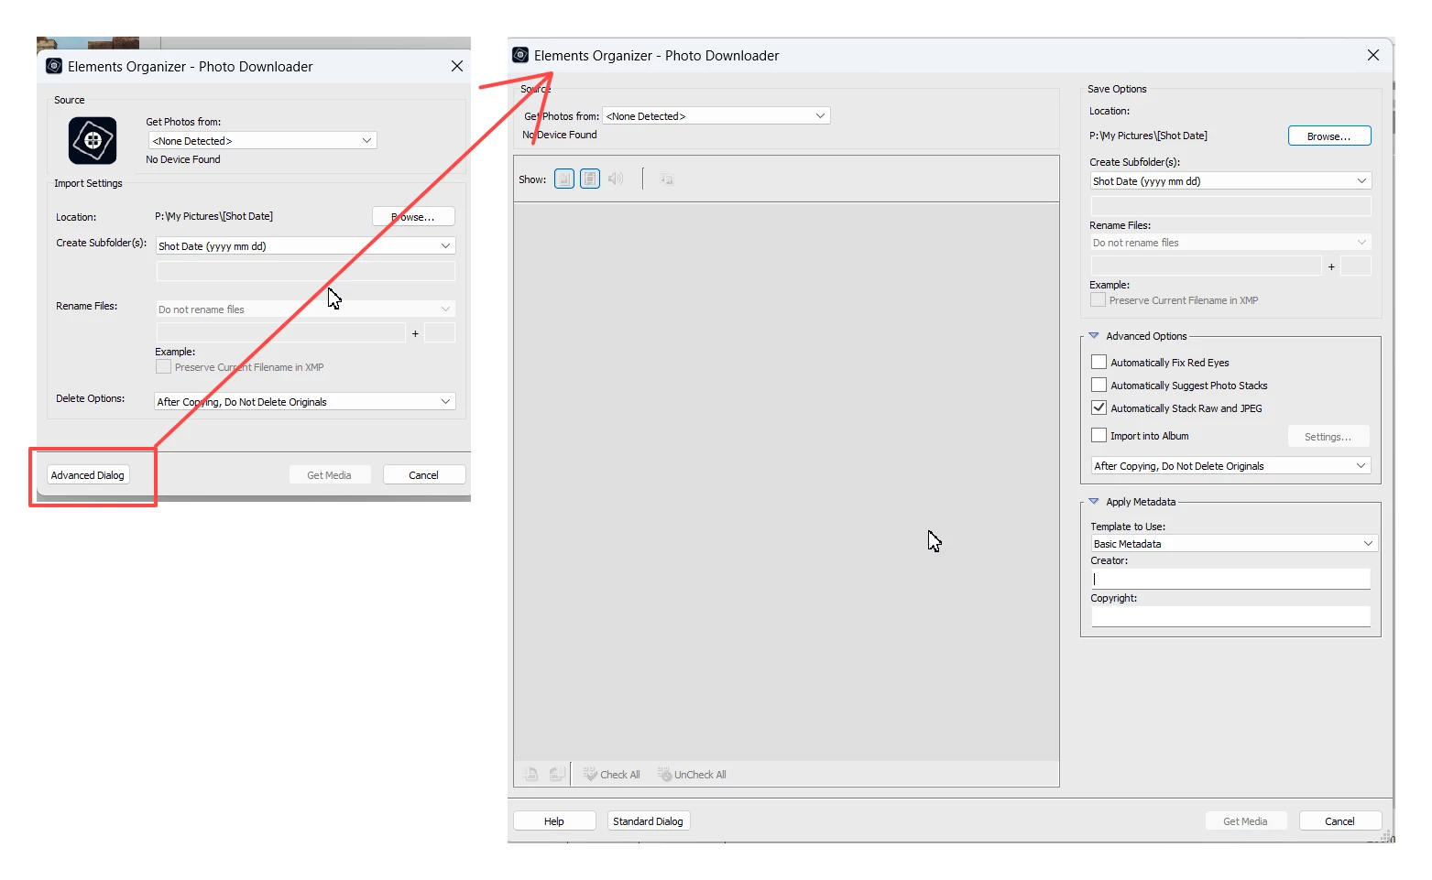
Task: Toggle Show Audio speaker icon
Action: [616, 179]
